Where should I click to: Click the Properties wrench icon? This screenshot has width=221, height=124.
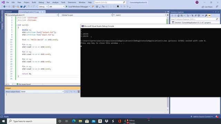click(x=206, y=15)
